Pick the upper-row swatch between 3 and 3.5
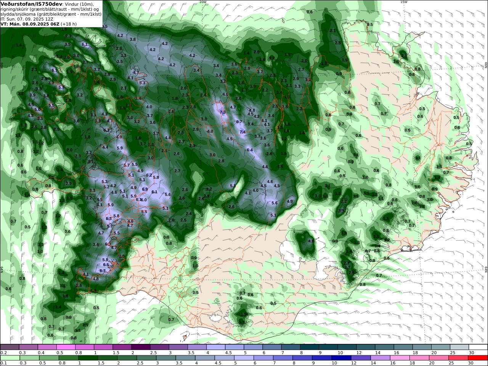Image resolution: width=488 pixels, height=366 pixels. click(178, 347)
